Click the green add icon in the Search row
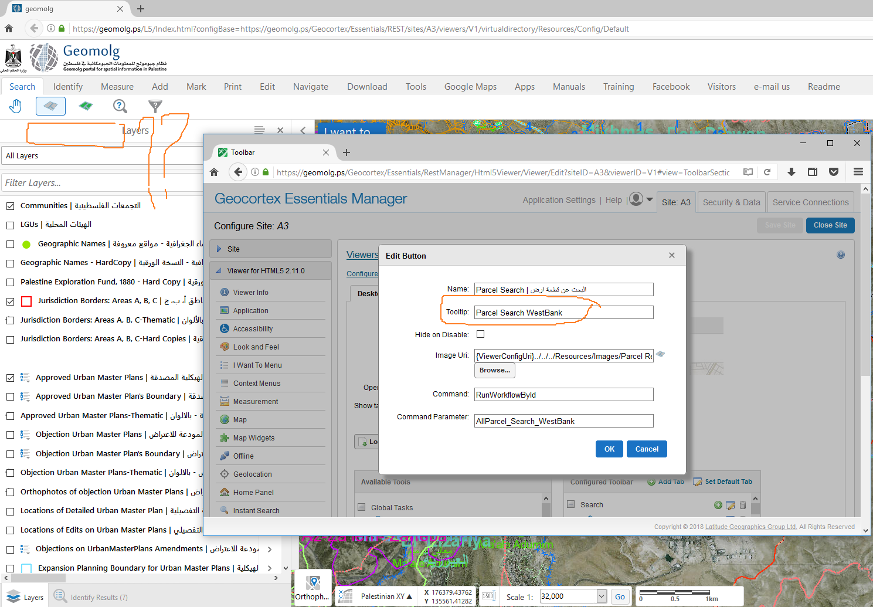 click(x=718, y=505)
